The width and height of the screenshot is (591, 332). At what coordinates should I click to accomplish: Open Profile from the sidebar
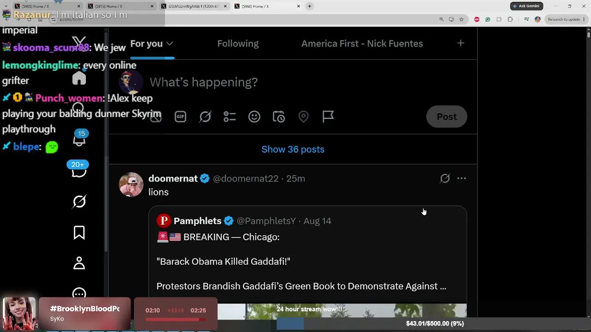(79, 263)
